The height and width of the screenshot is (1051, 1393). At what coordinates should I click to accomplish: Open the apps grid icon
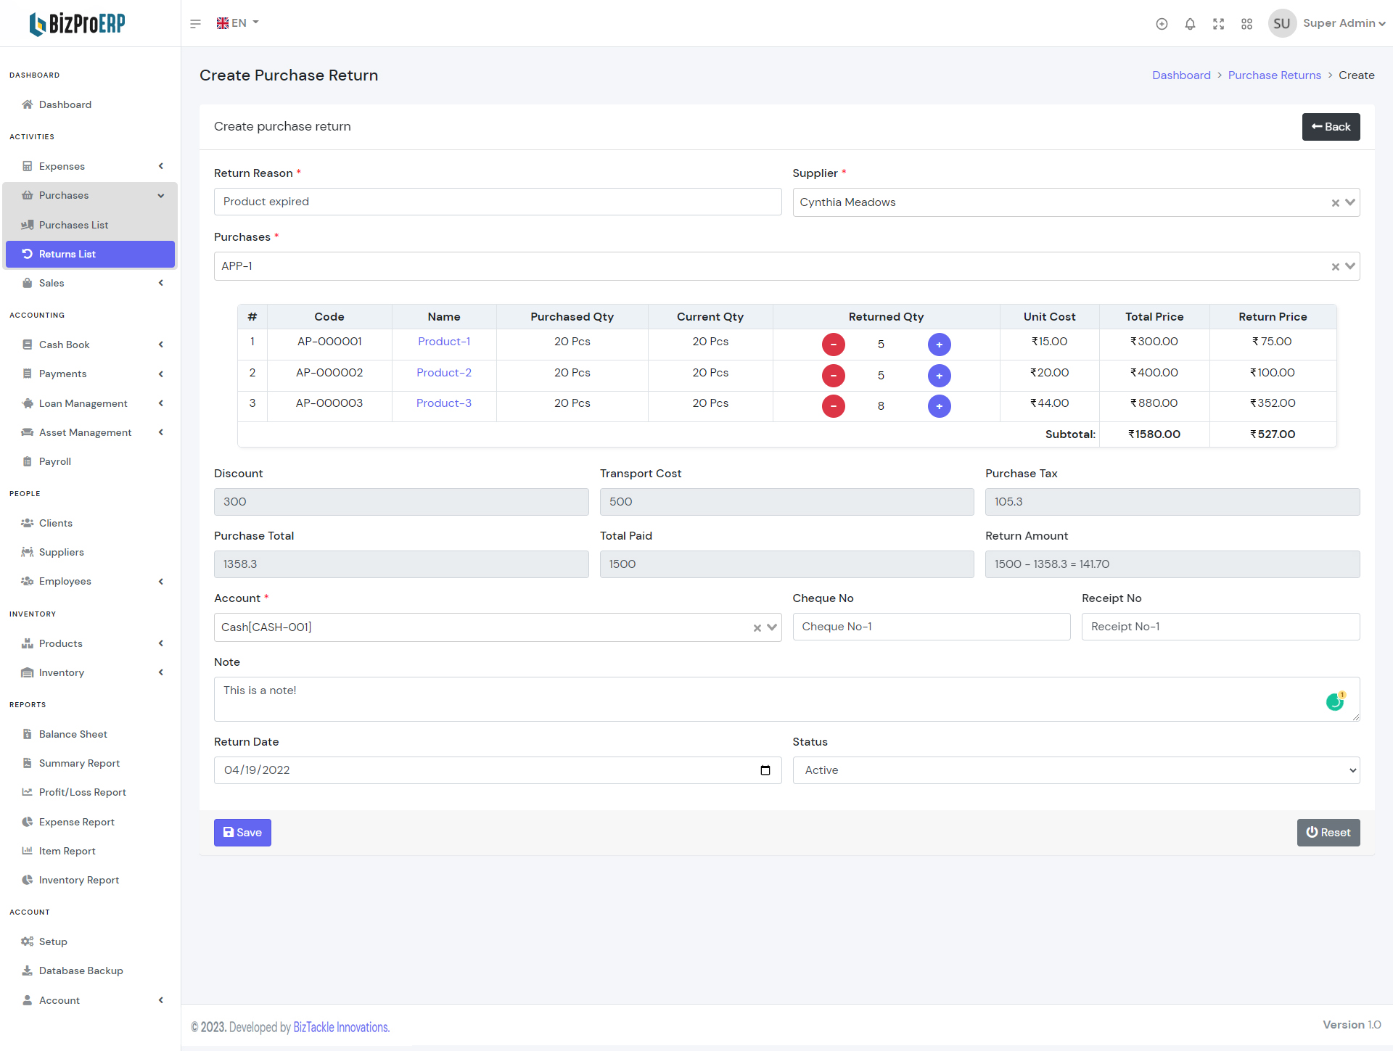coord(1246,24)
